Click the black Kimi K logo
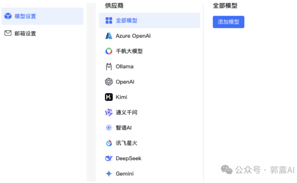297x183 pixels. coord(109,97)
